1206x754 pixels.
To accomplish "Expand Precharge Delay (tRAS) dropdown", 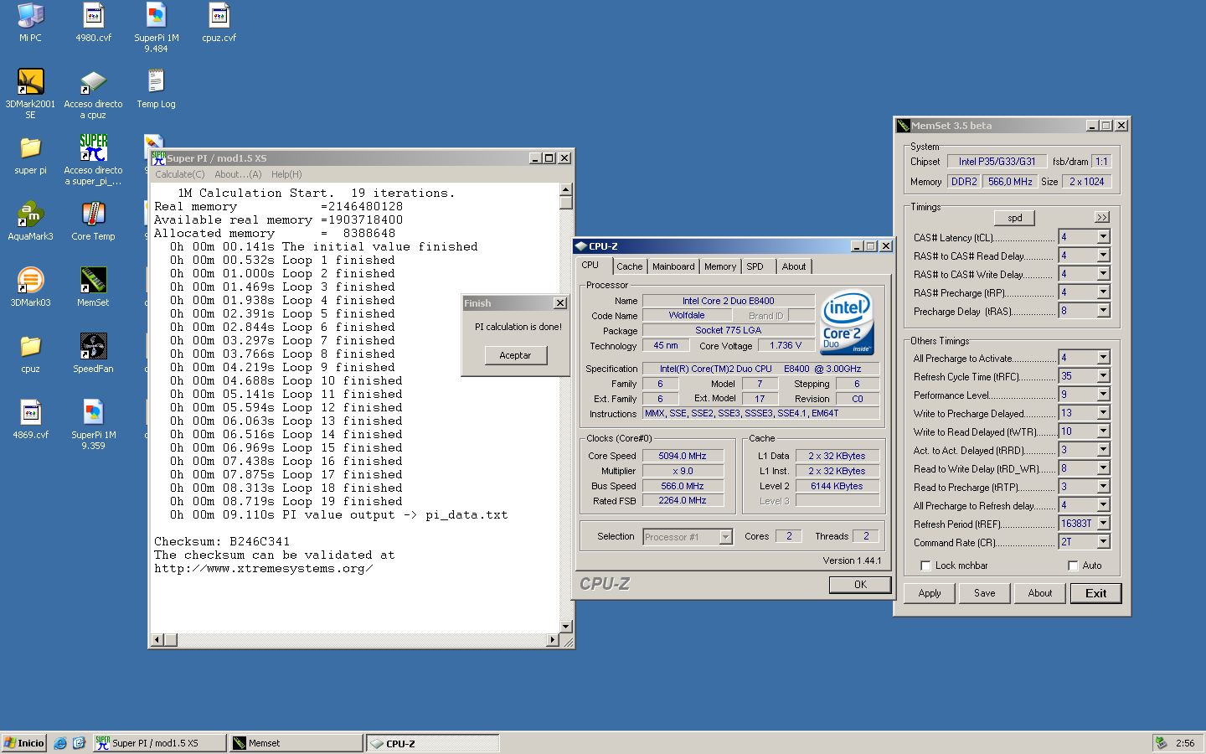I will 1103,311.
